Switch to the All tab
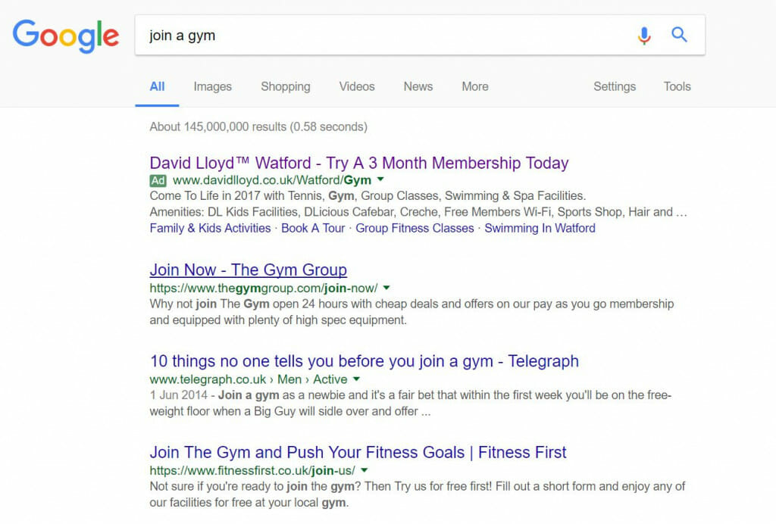 tap(157, 86)
